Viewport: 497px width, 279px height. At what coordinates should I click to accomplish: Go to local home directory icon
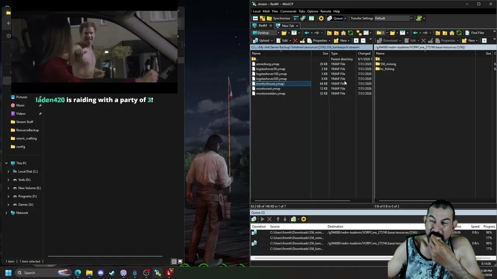(343, 33)
